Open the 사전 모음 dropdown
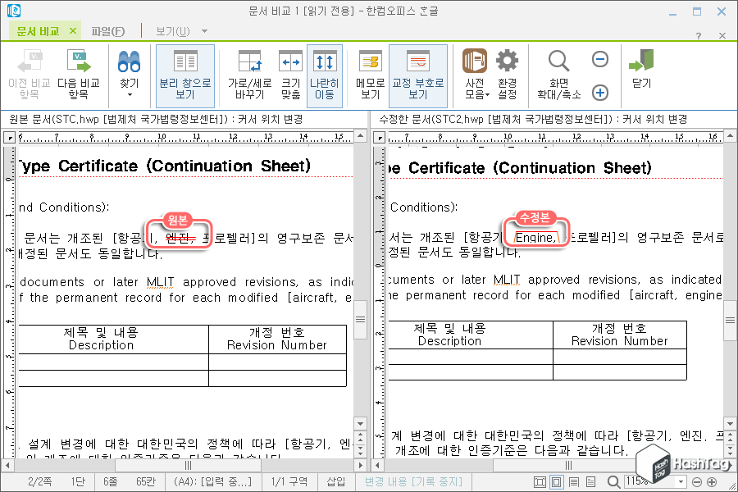This screenshot has height=492, width=738. (473, 72)
